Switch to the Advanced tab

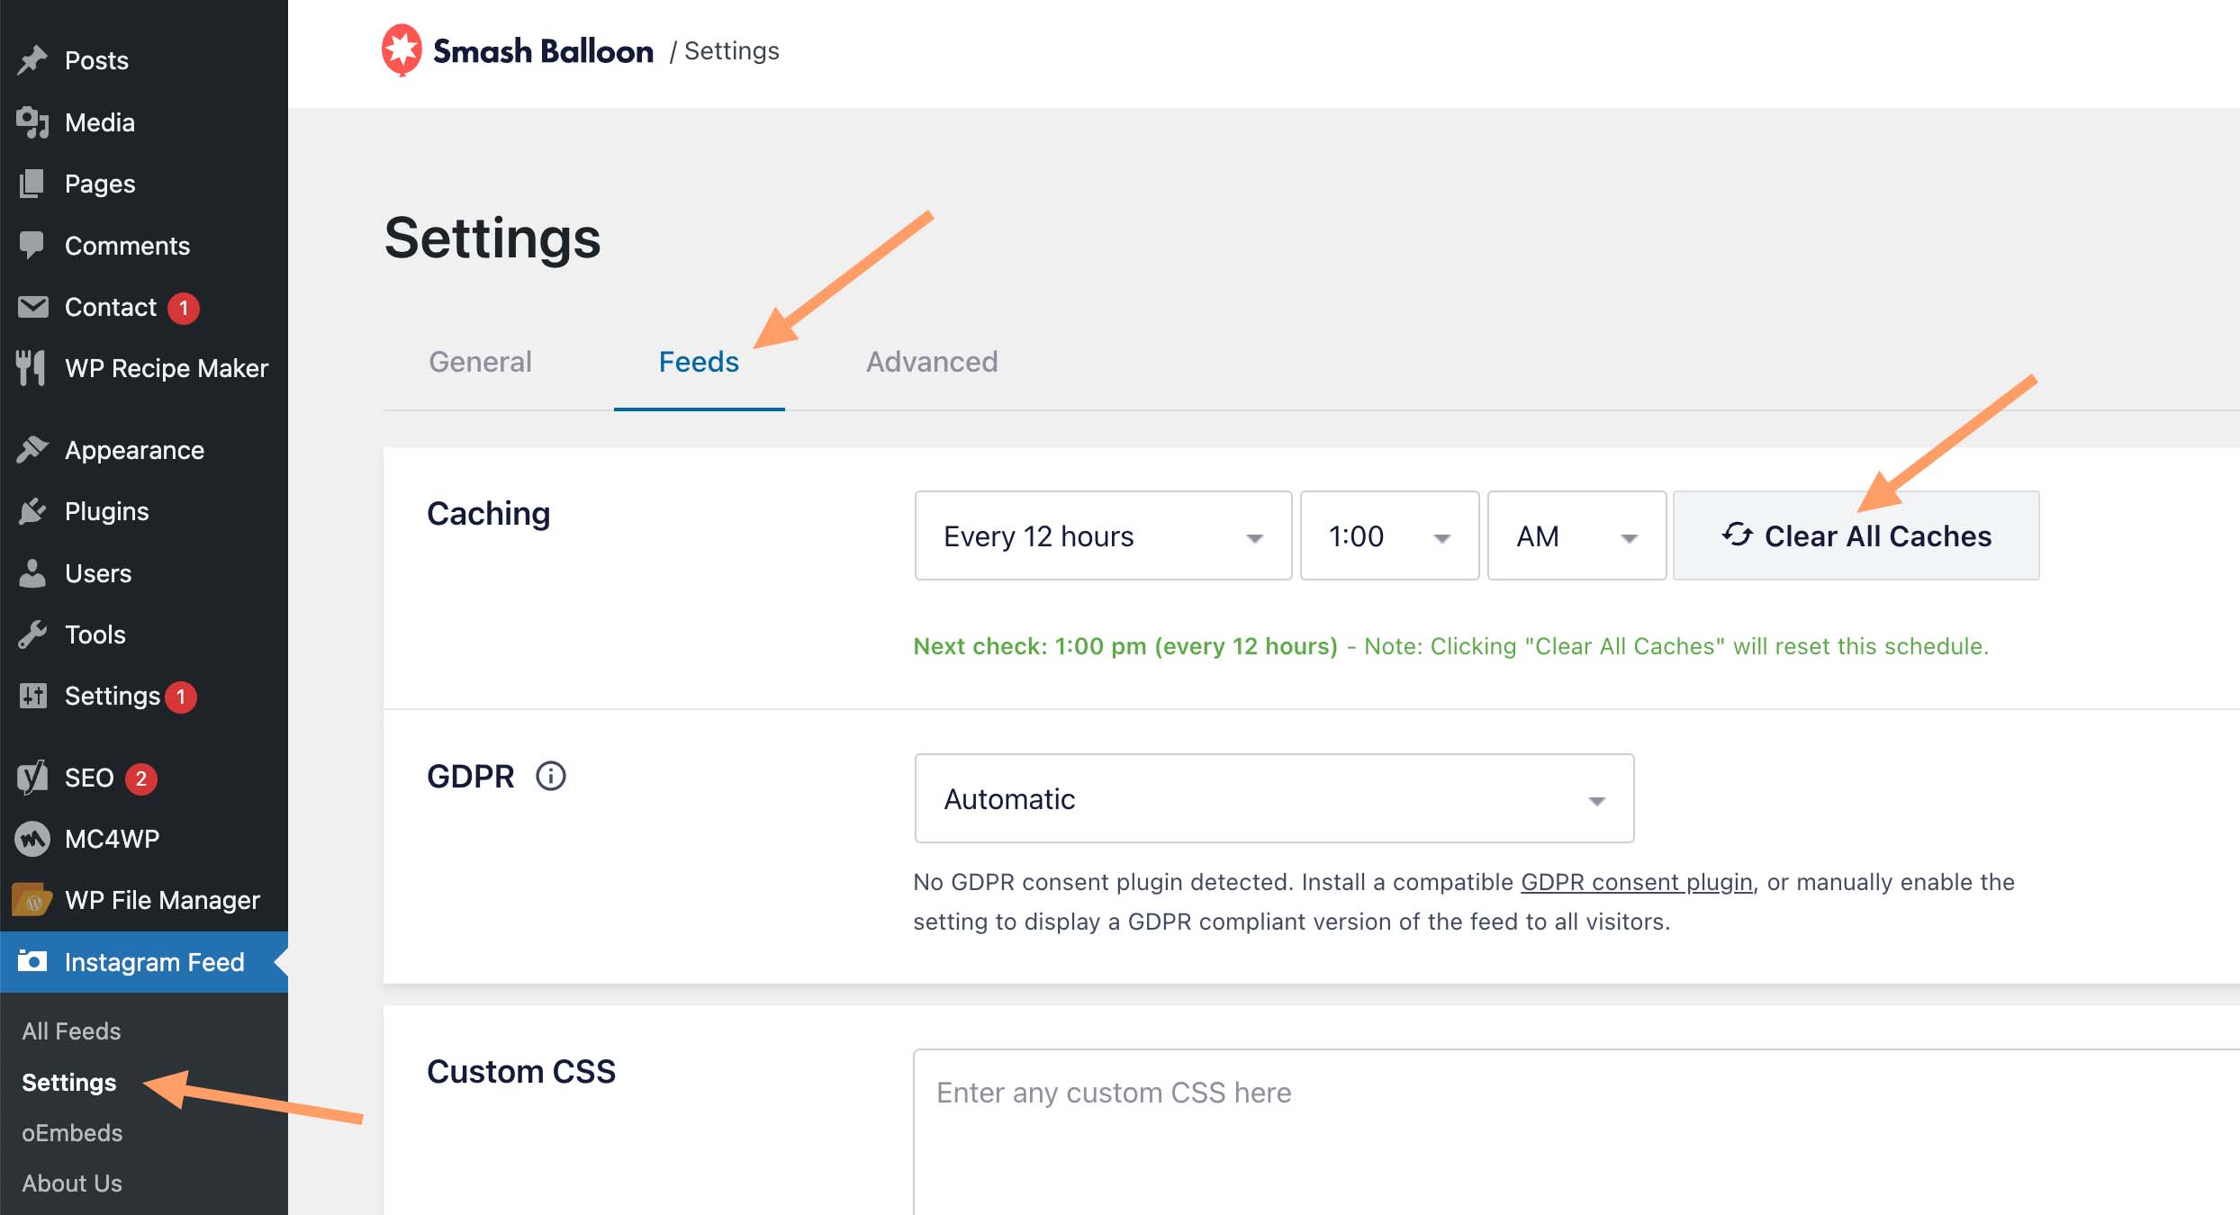click(932, 362)
